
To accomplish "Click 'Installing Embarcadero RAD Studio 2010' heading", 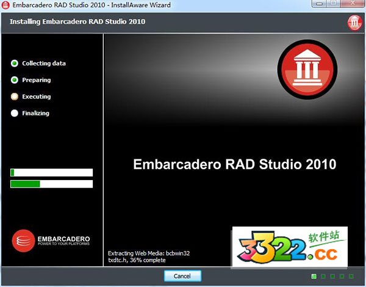I will 77,21.
